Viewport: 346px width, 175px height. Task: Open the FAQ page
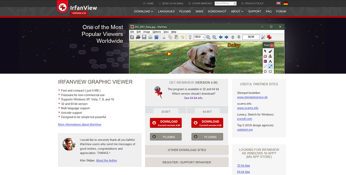click(269, 12)
